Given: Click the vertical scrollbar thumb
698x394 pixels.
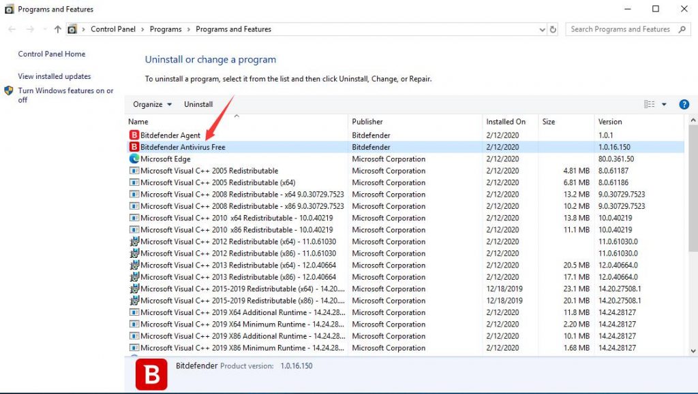Looking at the screenshot, I should click(693, 188).
